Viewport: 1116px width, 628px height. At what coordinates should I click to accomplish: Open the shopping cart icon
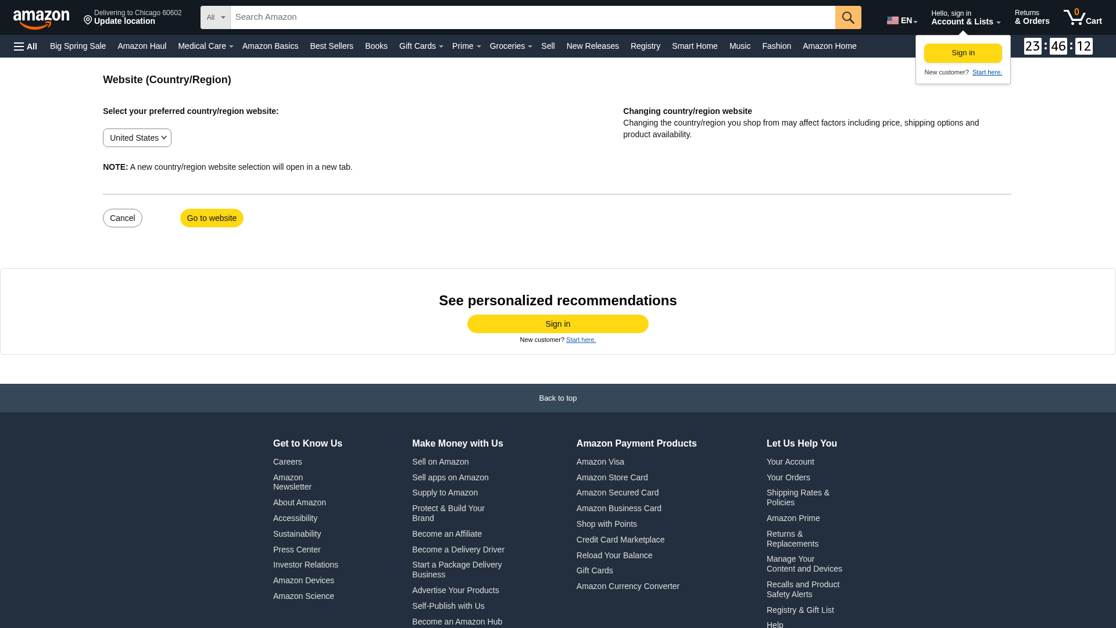(x=1082, y=17)
